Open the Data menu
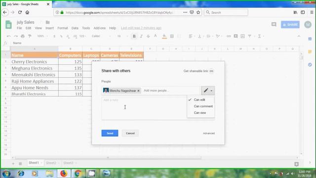Screen dimensions: 316x178 coord(75,28)
